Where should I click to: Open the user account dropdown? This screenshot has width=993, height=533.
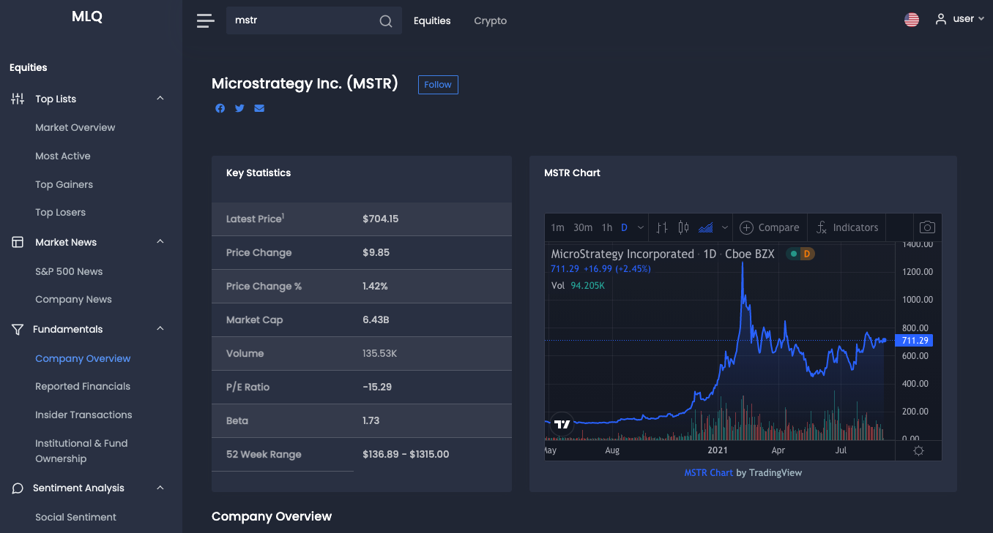[959, 19]
